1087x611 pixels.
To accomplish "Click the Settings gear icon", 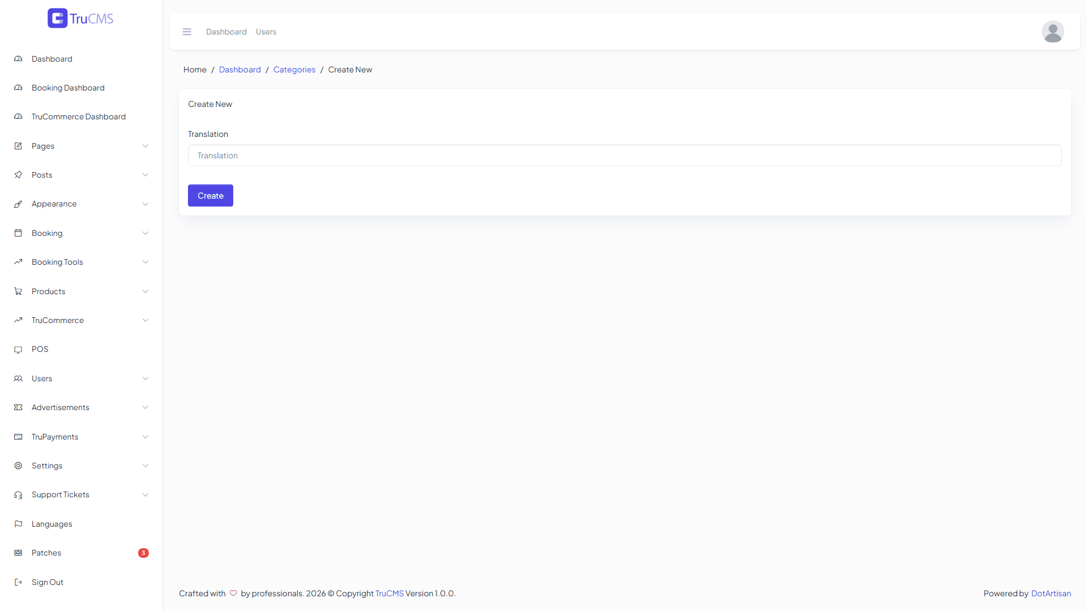I will click(18, 466).
